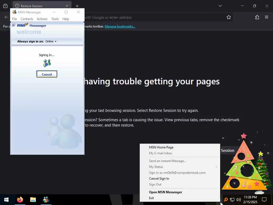Click the Firefox back arrow button

coord(6,17)
